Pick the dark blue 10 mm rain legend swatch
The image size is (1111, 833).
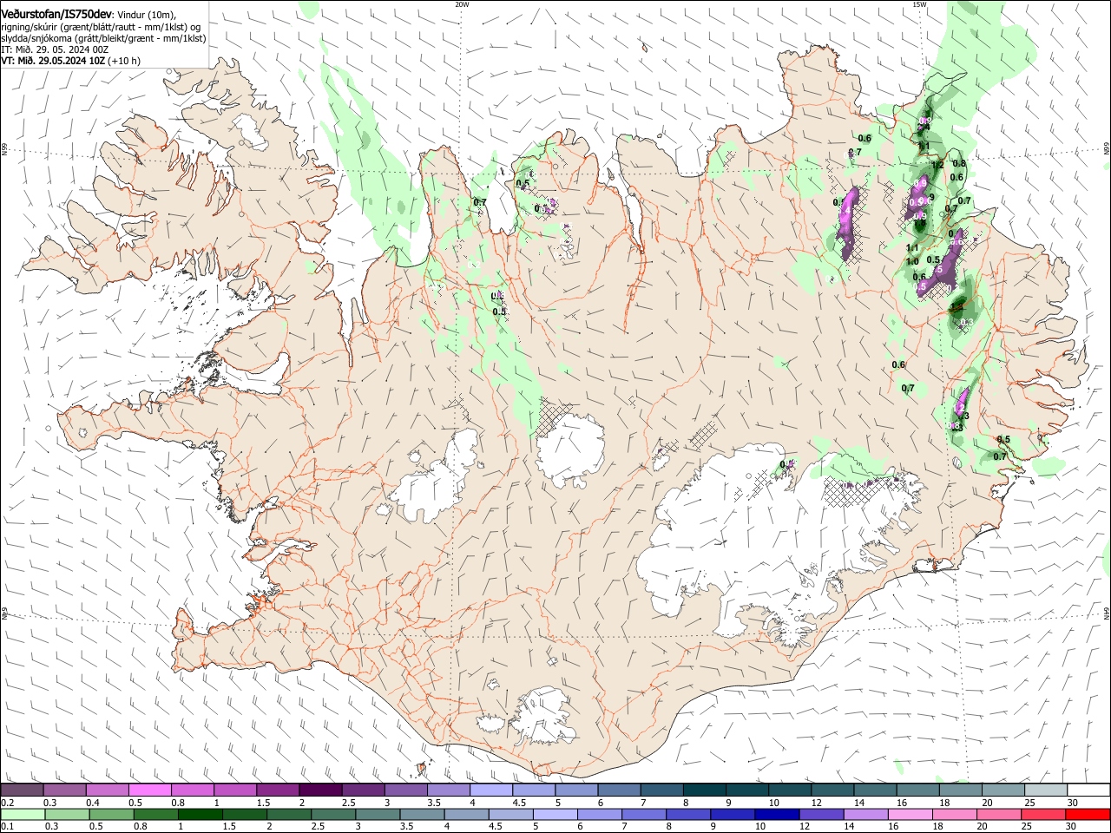777,814
